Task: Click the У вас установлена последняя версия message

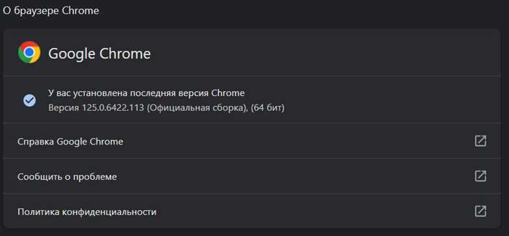Action: [x=147, y=93]
